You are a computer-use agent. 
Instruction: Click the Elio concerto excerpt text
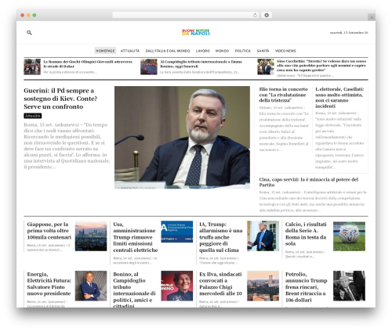click(284, 128)
